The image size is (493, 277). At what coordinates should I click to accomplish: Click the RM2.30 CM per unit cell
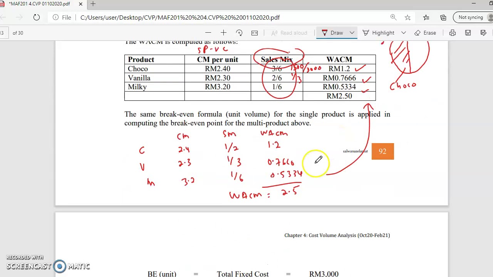tap(218, 78)
